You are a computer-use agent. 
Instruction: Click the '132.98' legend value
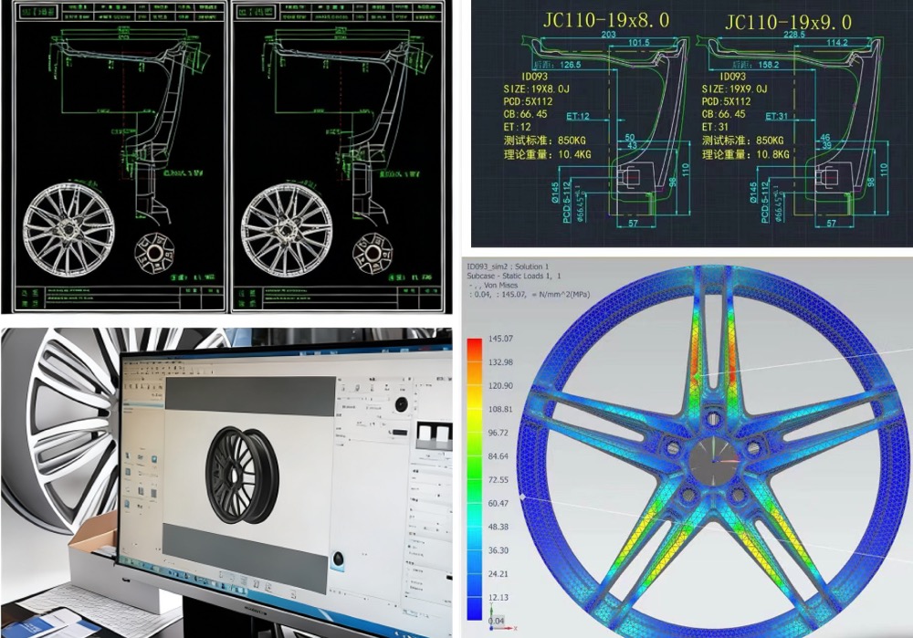(500, 362)
